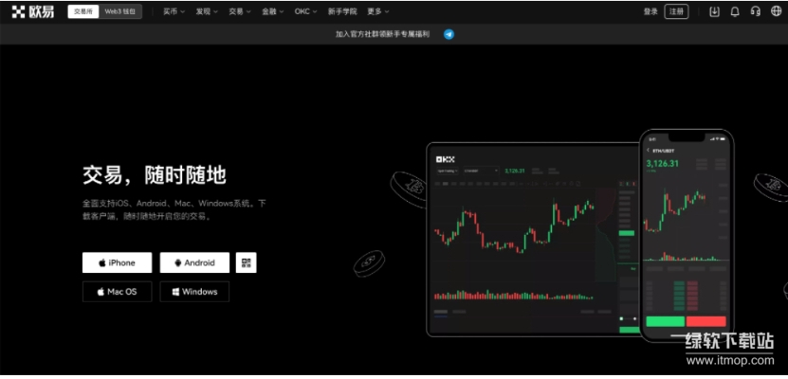The height and width of the screenshot is (379, 788).
Task: Open the 新手学院 menu item
Action: click(342, 11)
